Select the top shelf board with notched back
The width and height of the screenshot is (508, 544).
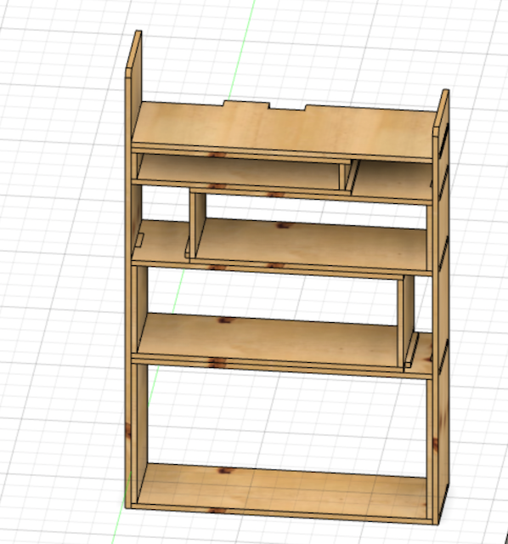point(283,130)
